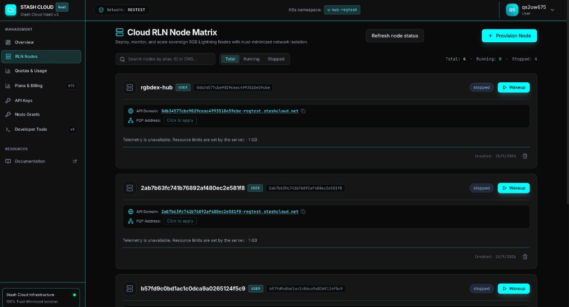Click to apply P2P address for 2ab7b63fc741
This screenshot has width=569, height=307.
[x=180, y=221]
